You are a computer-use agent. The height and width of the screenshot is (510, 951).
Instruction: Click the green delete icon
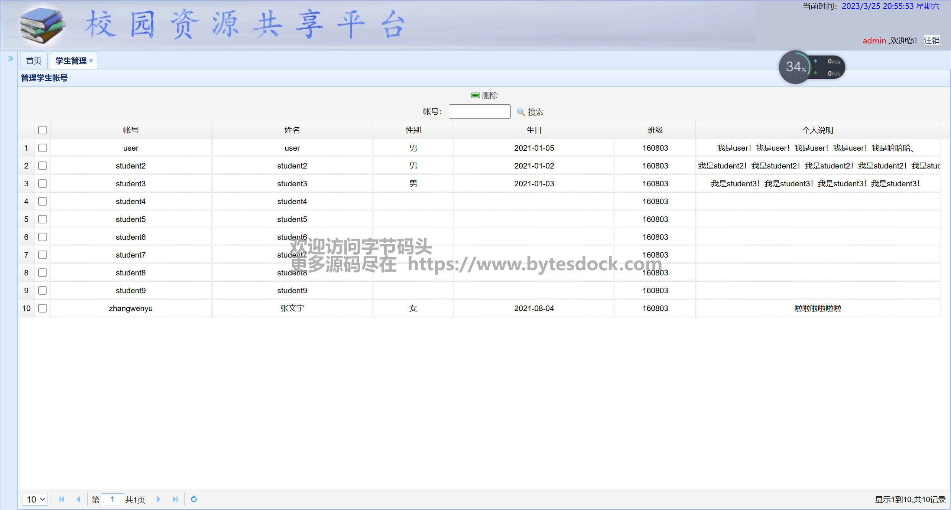[x=475, y=95]
